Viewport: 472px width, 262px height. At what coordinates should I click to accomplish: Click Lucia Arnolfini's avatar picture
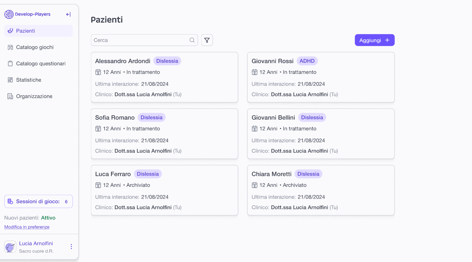click(x=10, y=247)
